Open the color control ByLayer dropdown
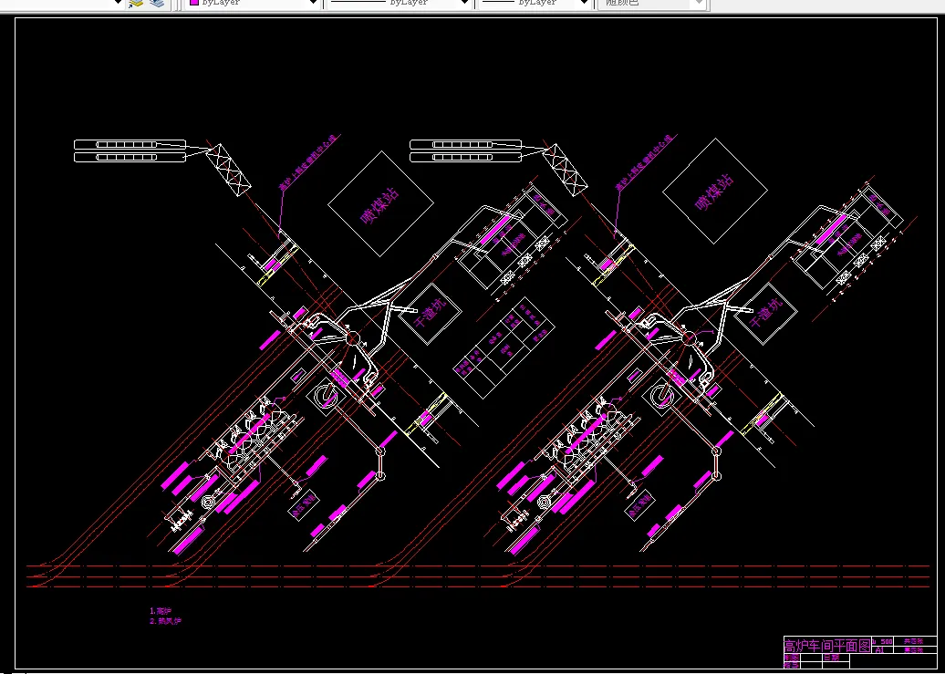Viewport: 945px width, 674px height. 252,3
